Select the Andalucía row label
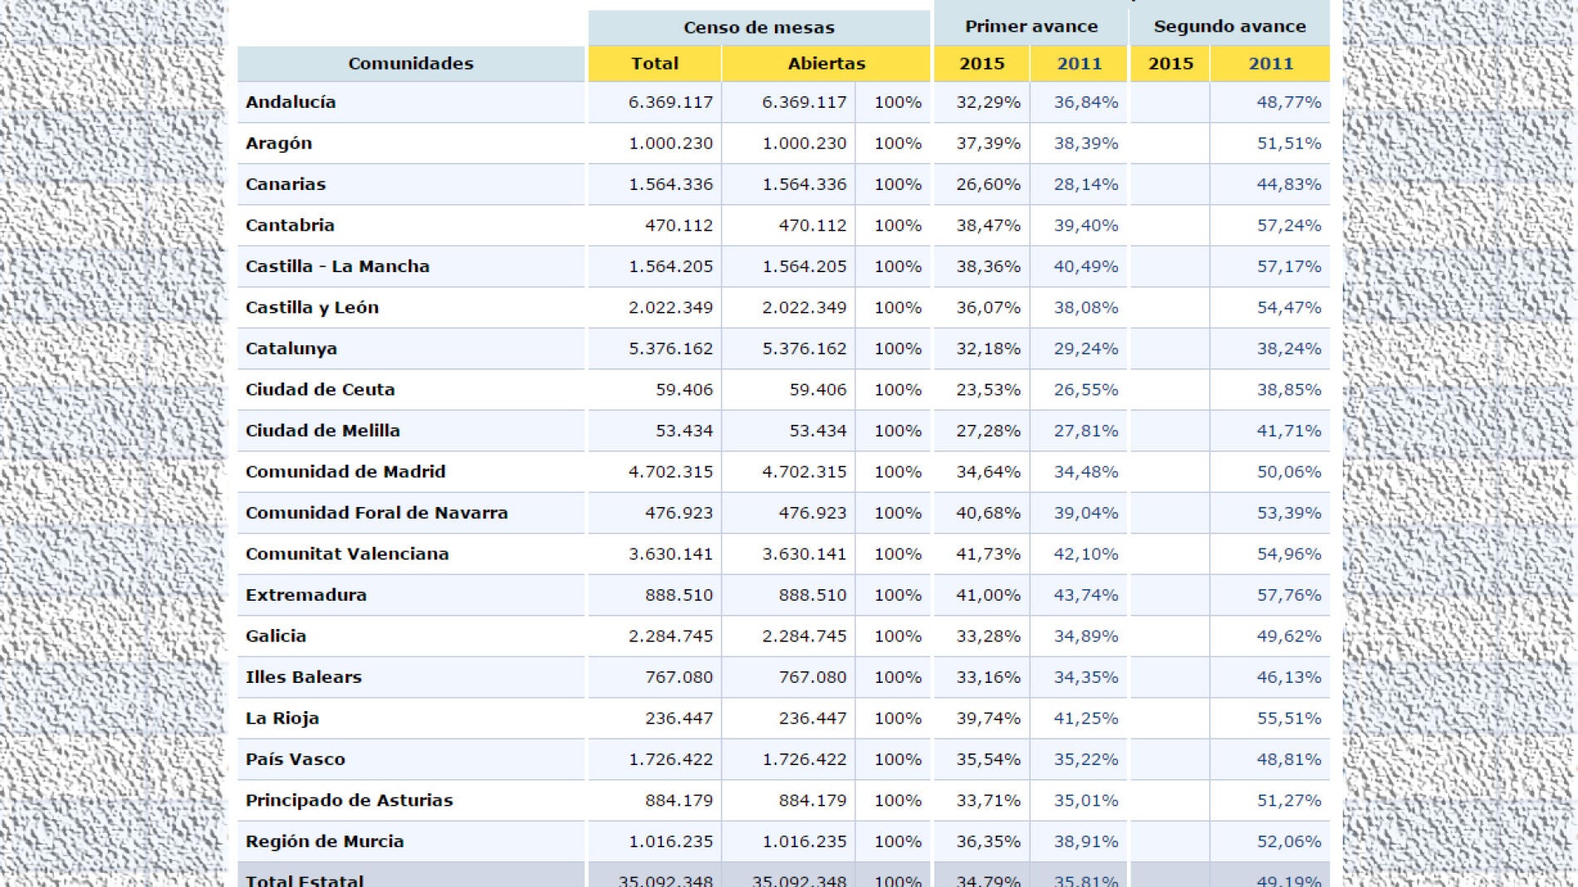Viewport: 1578px width, 887px height. coord(291,103)
